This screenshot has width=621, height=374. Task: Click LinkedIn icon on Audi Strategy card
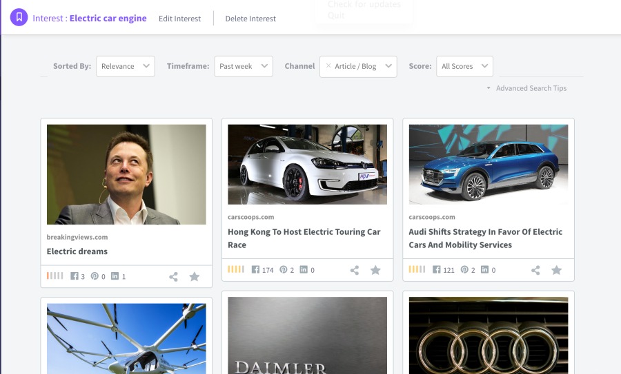coord(484,269)
